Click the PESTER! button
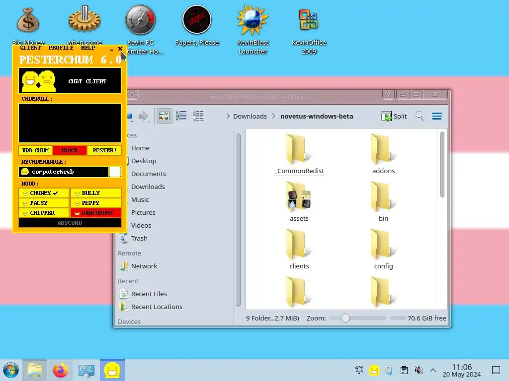 pos(104,150)
